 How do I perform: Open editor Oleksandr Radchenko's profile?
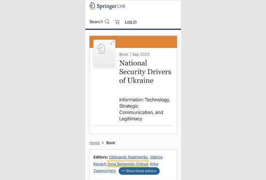point(128,157)
